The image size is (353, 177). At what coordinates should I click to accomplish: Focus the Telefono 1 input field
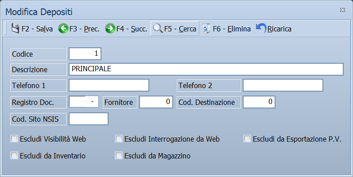tap(109, 85)
